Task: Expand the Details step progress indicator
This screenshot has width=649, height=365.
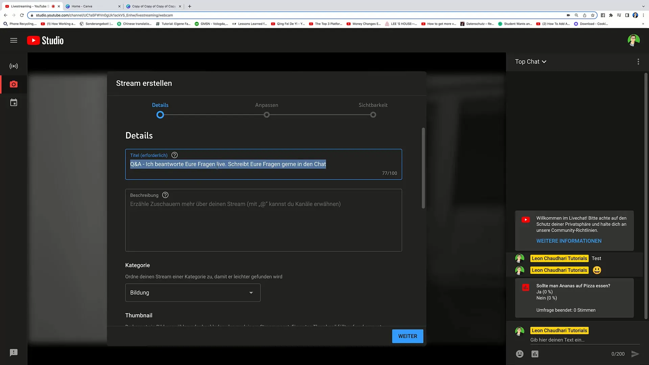Action: (x=160, y=115)
